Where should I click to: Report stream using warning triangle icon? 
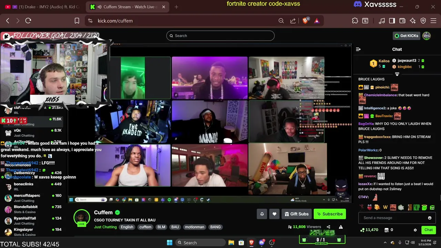341,227
